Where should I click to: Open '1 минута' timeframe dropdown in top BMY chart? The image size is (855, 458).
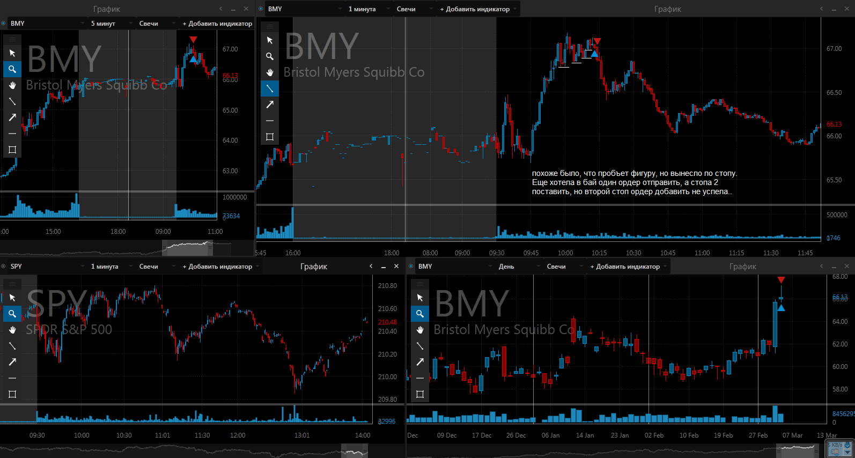[368, 9]
